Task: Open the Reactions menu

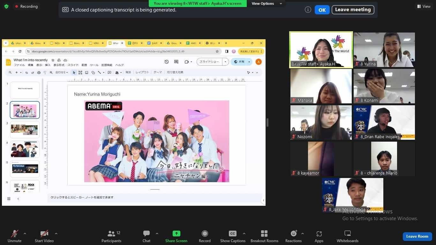Action: 293,236
